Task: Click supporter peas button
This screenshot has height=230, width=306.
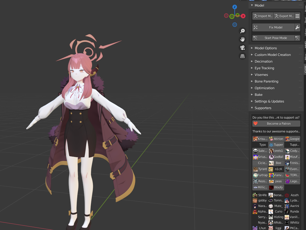Action: 276,181
